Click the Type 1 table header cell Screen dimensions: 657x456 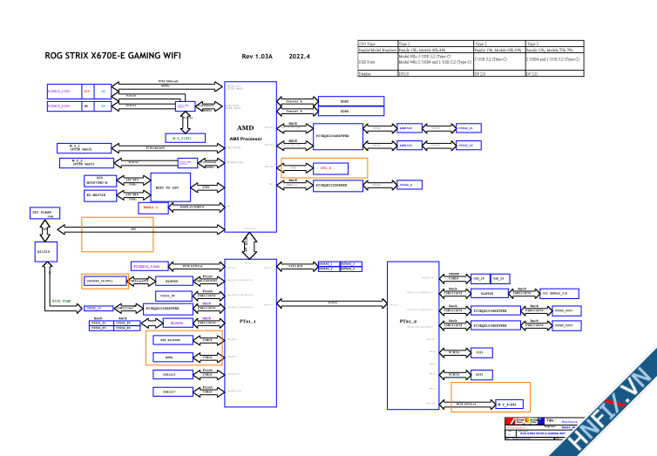[x=436, y=44]
